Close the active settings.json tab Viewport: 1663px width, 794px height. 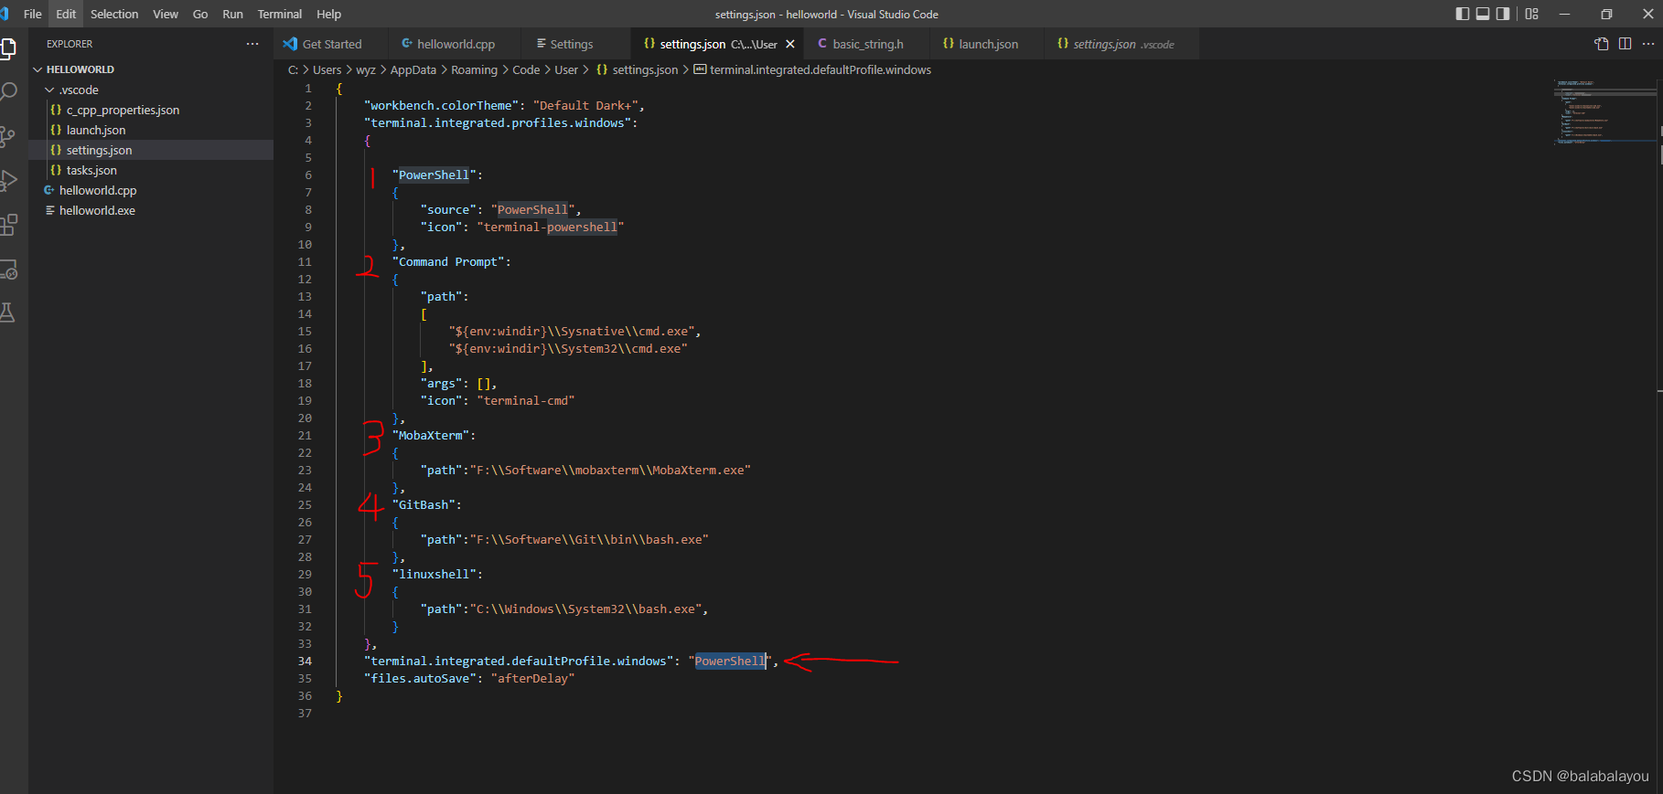(x=790, y=44)
